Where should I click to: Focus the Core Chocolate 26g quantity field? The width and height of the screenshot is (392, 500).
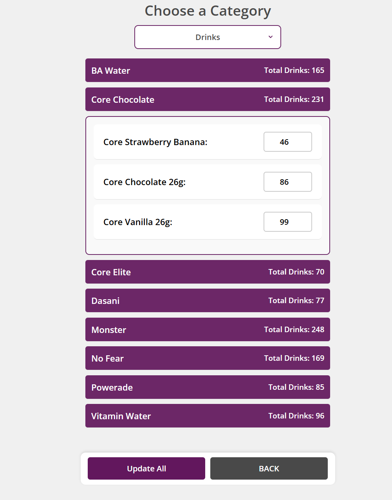click(x=287, y=182)
